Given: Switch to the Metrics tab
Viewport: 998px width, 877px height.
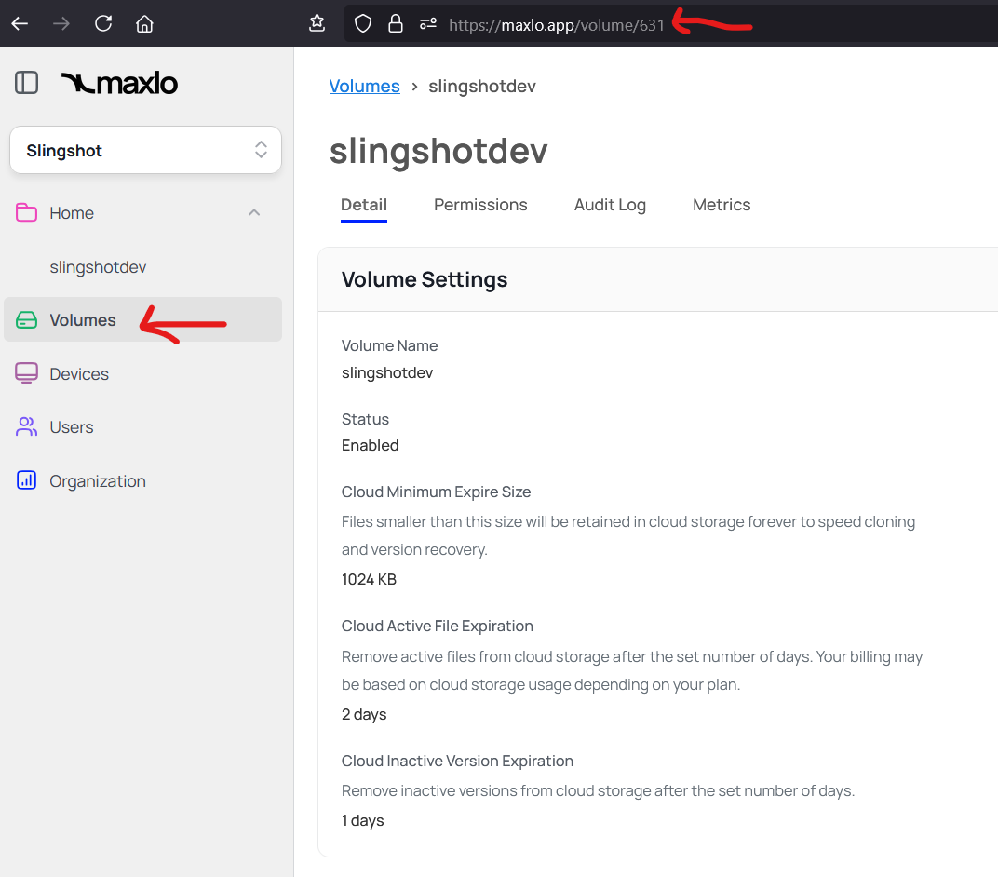Looking at the screenshot, I should click(x=722, y=205).
